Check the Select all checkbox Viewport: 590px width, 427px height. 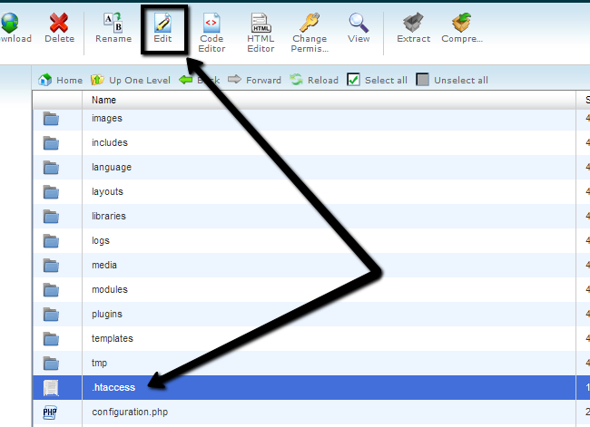pos(354,80)
